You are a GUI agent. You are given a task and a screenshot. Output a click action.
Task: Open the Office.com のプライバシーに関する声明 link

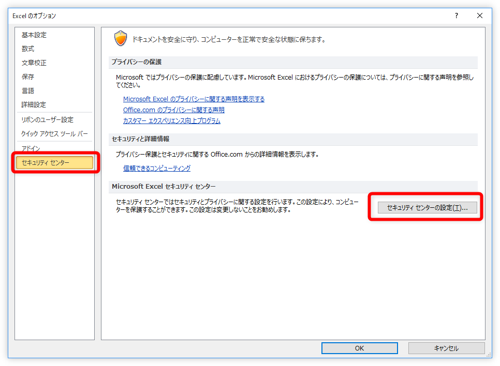173,110
